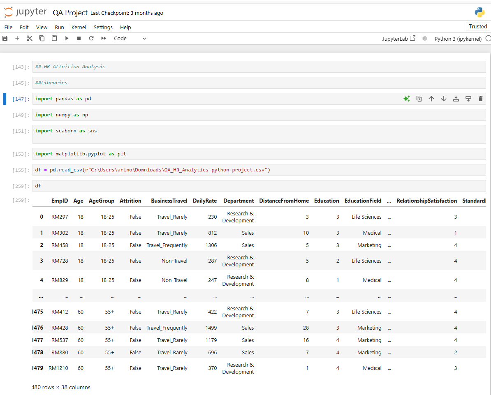Open notebook in JupyterLab

pos(398,39)
